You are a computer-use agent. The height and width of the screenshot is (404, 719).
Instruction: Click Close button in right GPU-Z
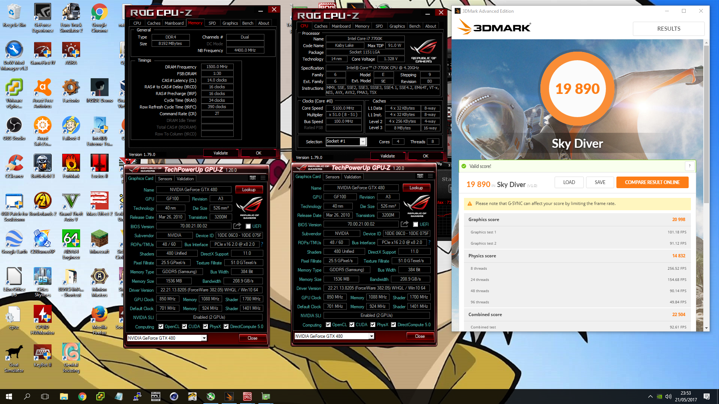coord(420,336)
